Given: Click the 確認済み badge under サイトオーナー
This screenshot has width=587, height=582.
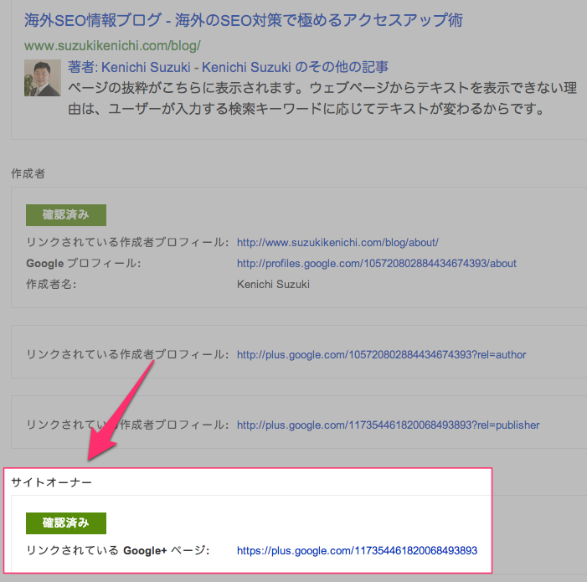Looking at the screenshot, I should 66,523.
